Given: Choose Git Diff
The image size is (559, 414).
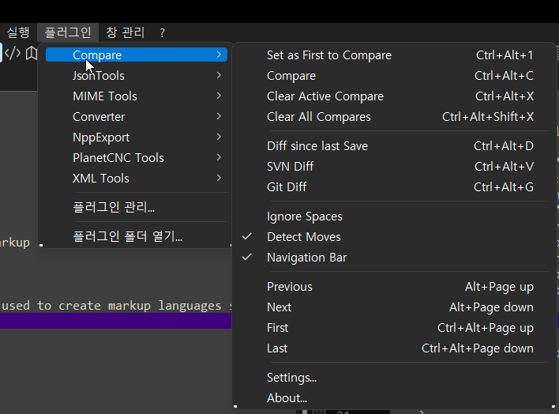Looking at the screenshot, I should (393, 186).
